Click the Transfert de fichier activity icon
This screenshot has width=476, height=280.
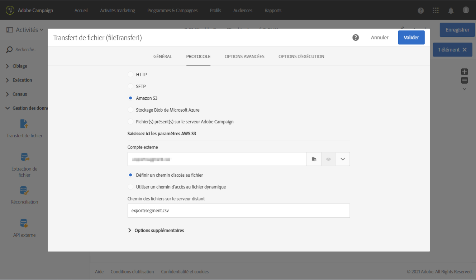(x=24, y=124)
